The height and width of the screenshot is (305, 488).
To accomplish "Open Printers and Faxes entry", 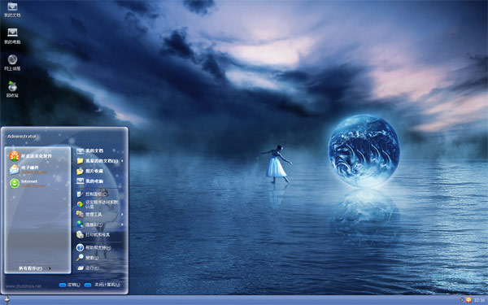I will tap(99, 234).
